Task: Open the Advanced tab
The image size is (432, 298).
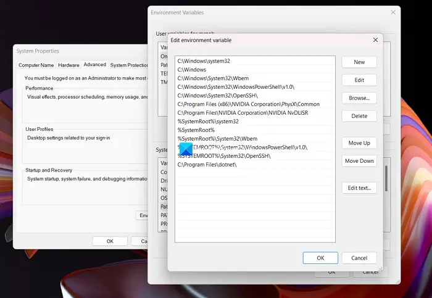Action: [95, 64]
